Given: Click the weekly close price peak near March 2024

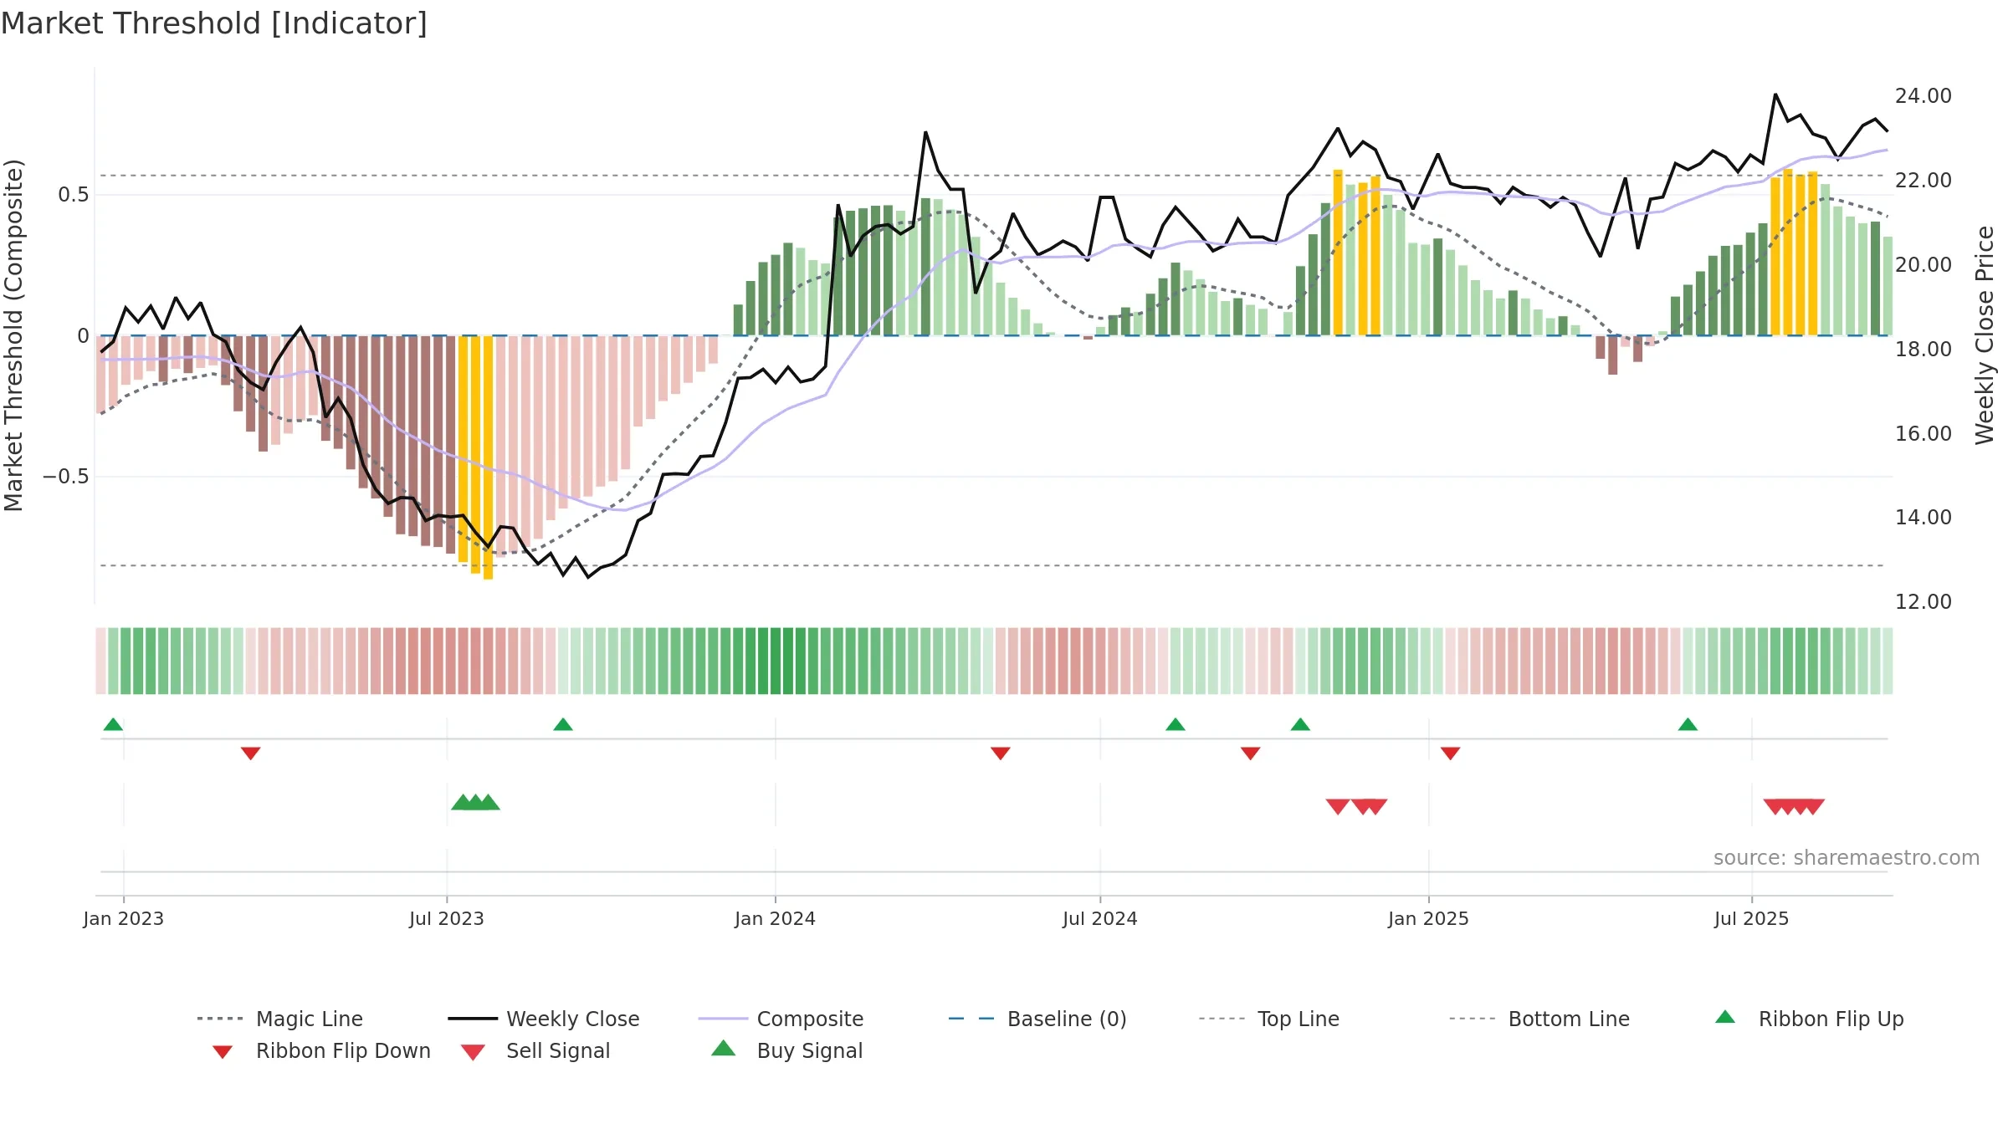Looking at the screenshot, I should (925, 132).
